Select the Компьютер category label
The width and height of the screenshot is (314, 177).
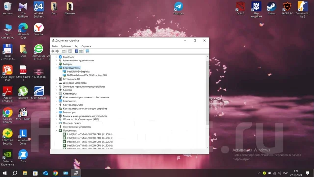[x=70, y=101]
